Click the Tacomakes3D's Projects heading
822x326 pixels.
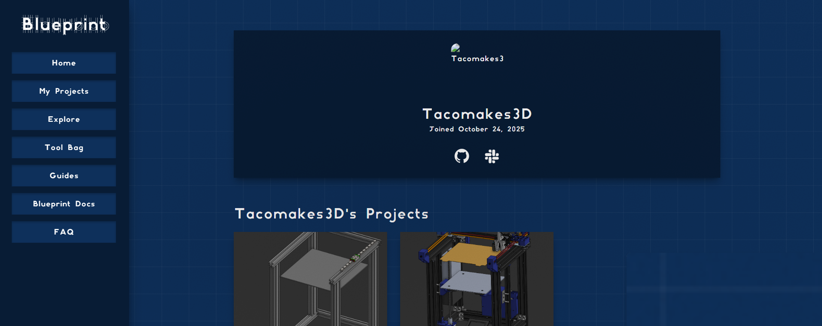click(331, 214)
